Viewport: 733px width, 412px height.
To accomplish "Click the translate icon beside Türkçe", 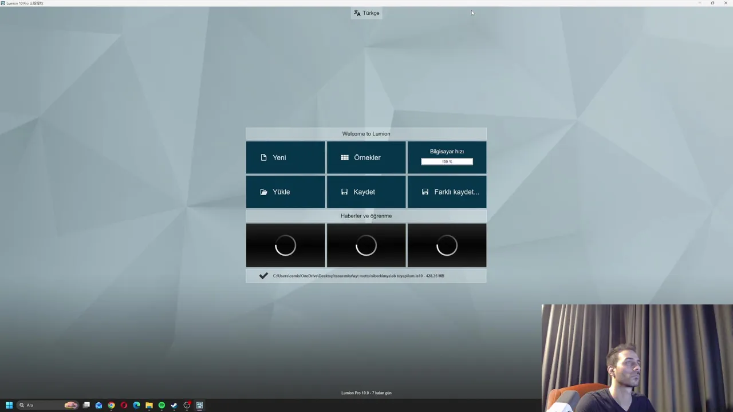I will [357, 13].
